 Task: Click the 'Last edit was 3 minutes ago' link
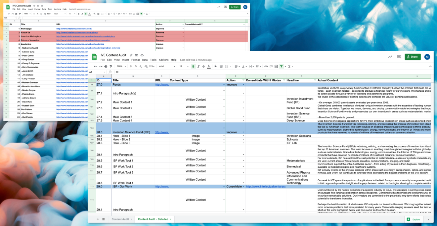(x=196, y=60)
